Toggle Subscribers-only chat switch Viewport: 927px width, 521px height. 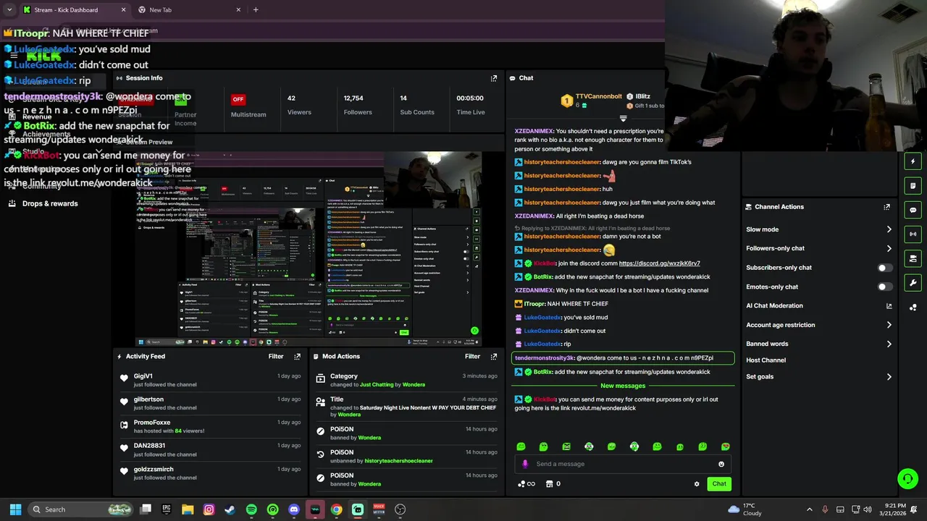pyautogui.click(x=884, y=268)
